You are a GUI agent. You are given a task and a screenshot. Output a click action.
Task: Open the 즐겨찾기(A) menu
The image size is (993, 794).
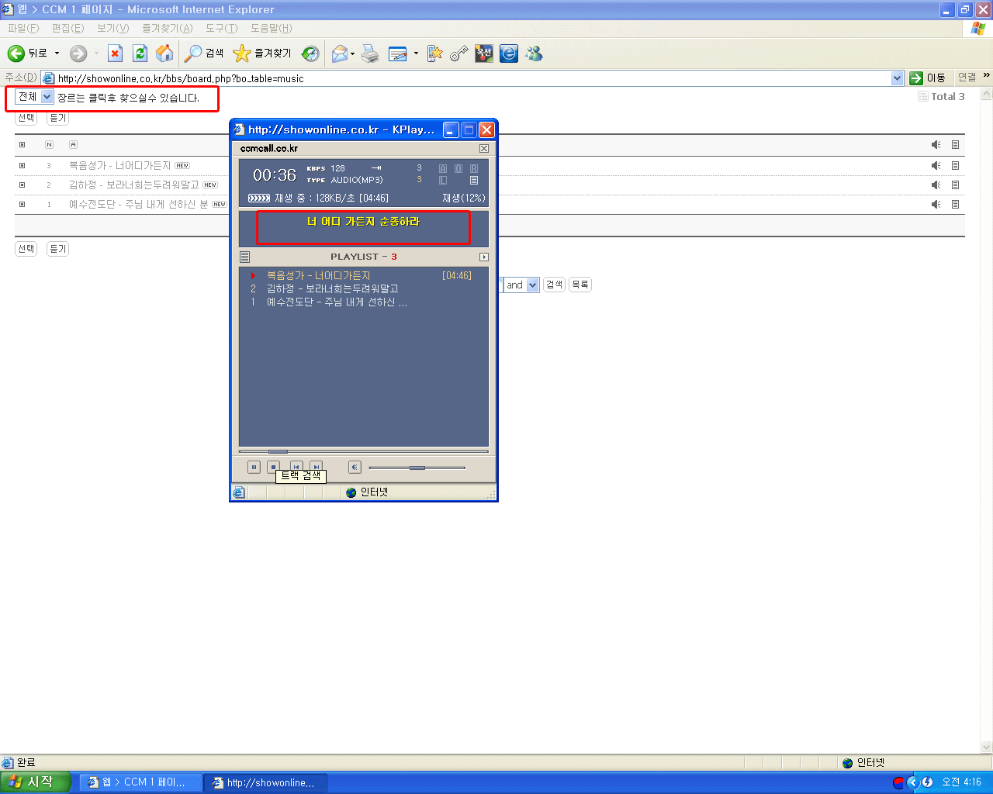(167, 28)
